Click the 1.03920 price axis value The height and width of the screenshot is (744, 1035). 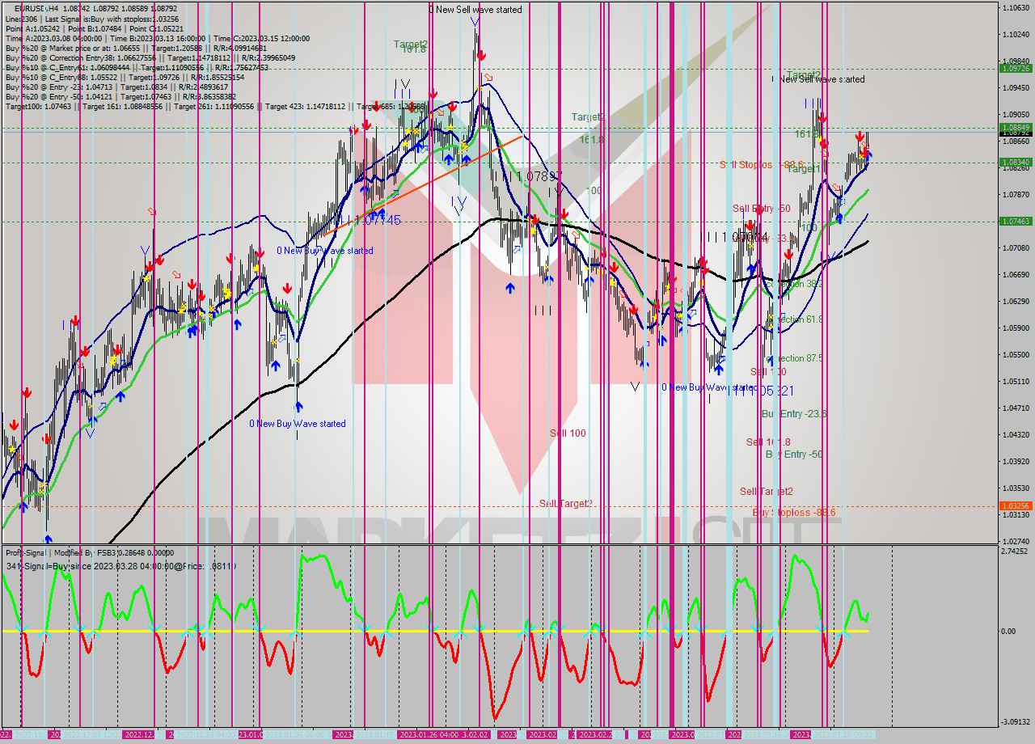click(1016, 461)
